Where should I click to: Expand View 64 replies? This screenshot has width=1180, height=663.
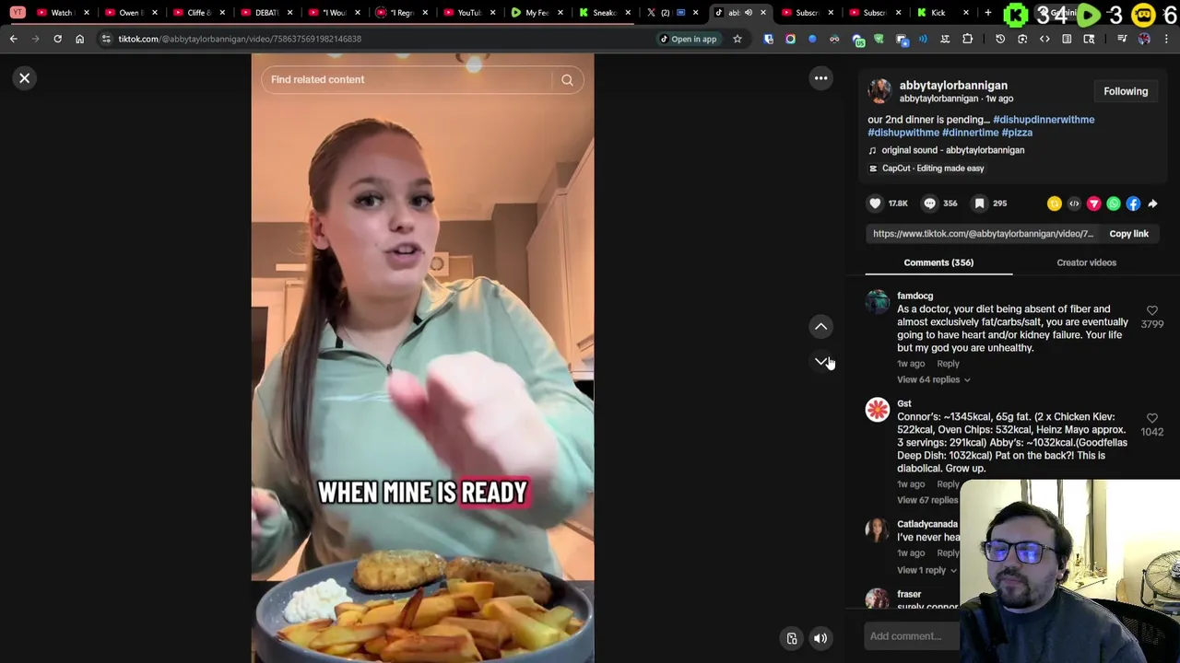(933, 379)
